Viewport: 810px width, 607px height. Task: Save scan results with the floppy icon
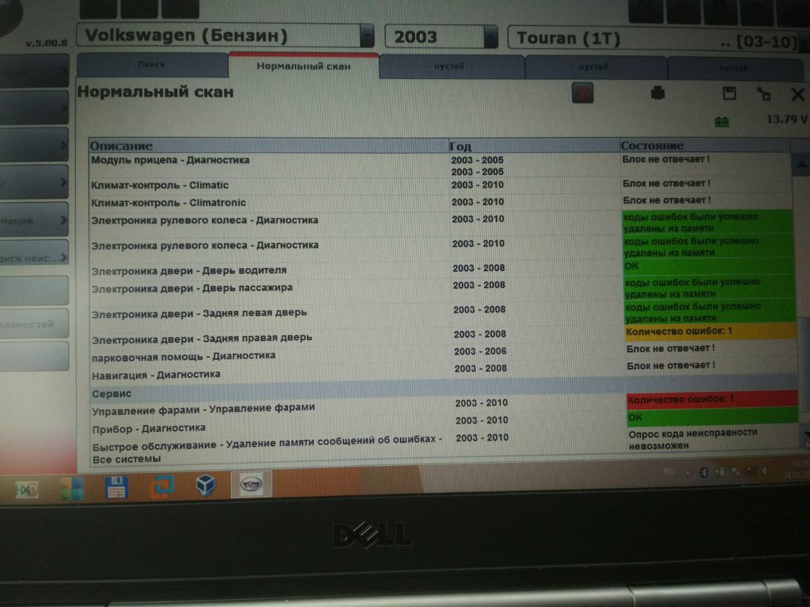tap(729, 93)
